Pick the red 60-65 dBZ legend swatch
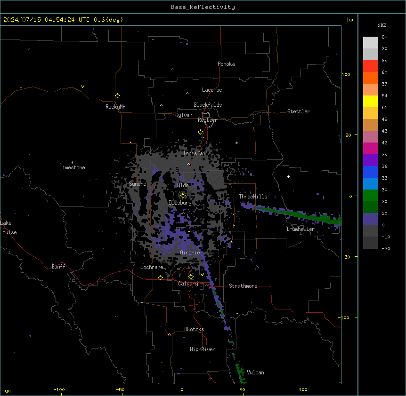This screenshot has height=396, width=406. tap(370, 66)
